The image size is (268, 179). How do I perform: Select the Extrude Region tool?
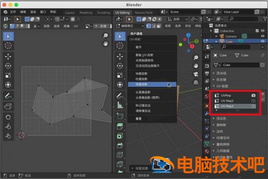pyautogui.click(x=120, y=127)
